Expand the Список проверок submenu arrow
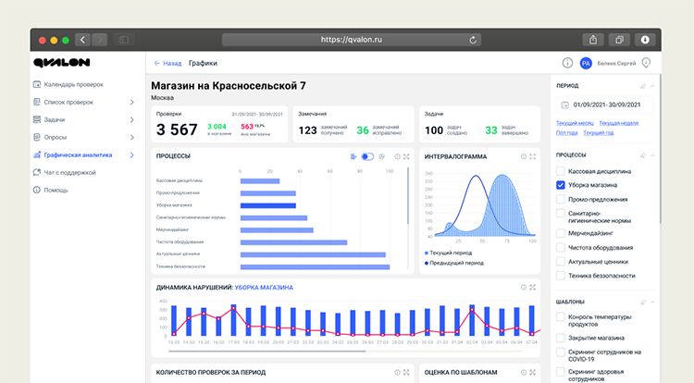 click(x=132, y=102)
